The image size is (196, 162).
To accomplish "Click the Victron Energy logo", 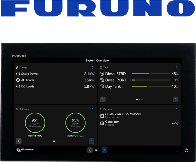I will pos(24,150).
